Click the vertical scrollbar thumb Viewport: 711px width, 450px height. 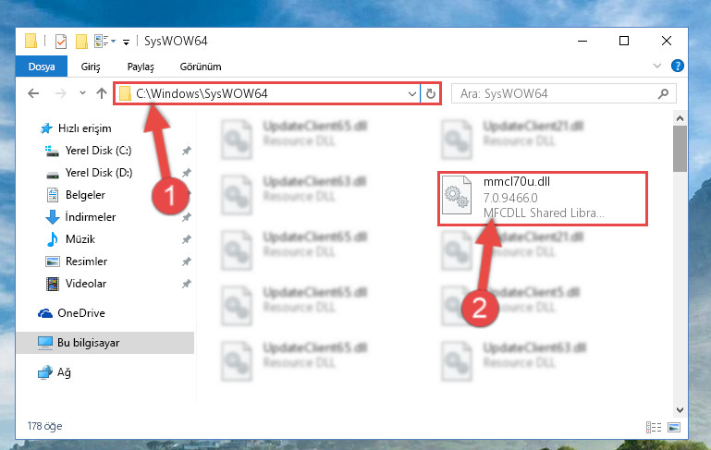680,149
